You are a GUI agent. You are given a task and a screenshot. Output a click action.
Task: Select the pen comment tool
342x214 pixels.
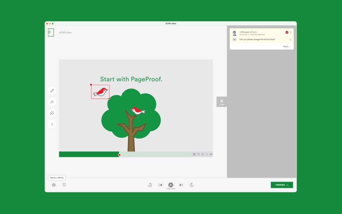click(x=52, y=91)
